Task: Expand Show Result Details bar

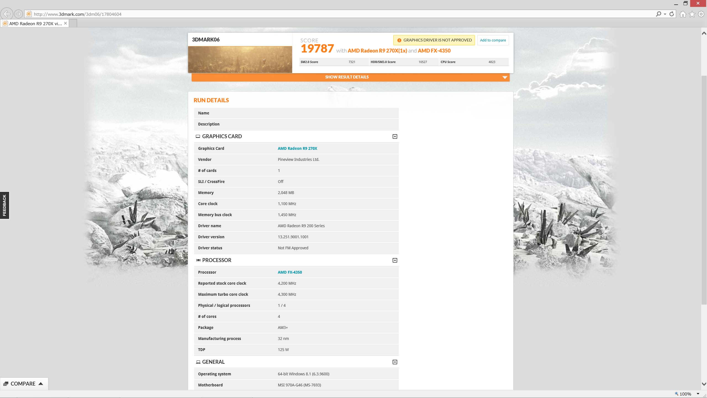Action: coord(350,77)
